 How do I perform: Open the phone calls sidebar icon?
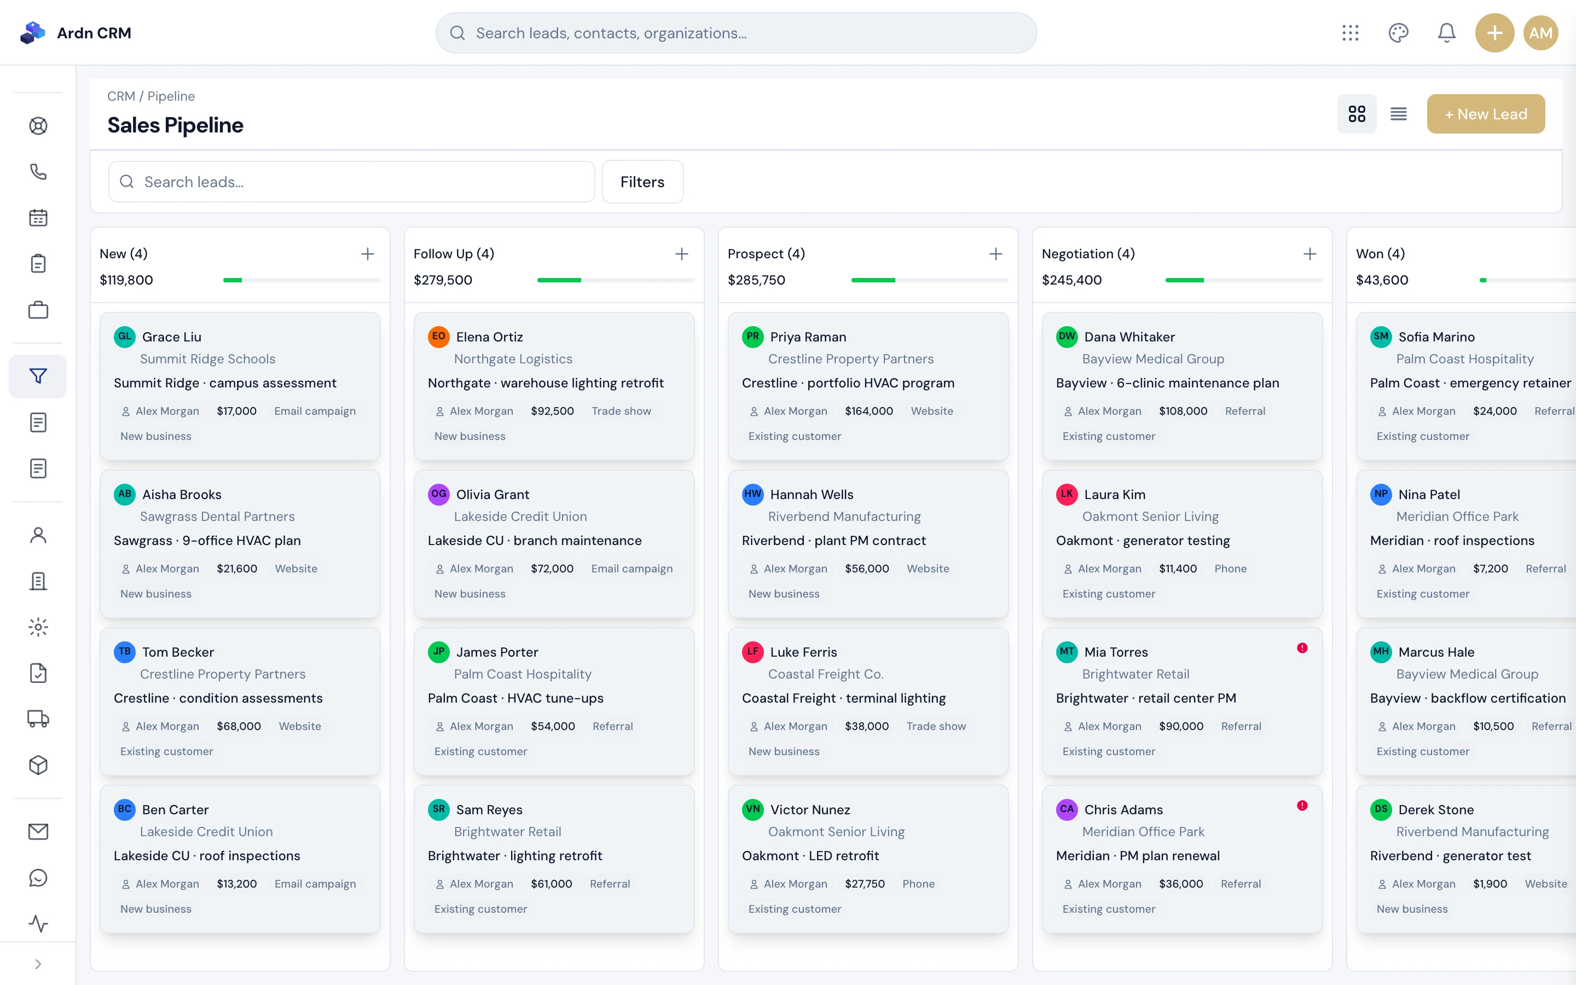tap(38, 172)
